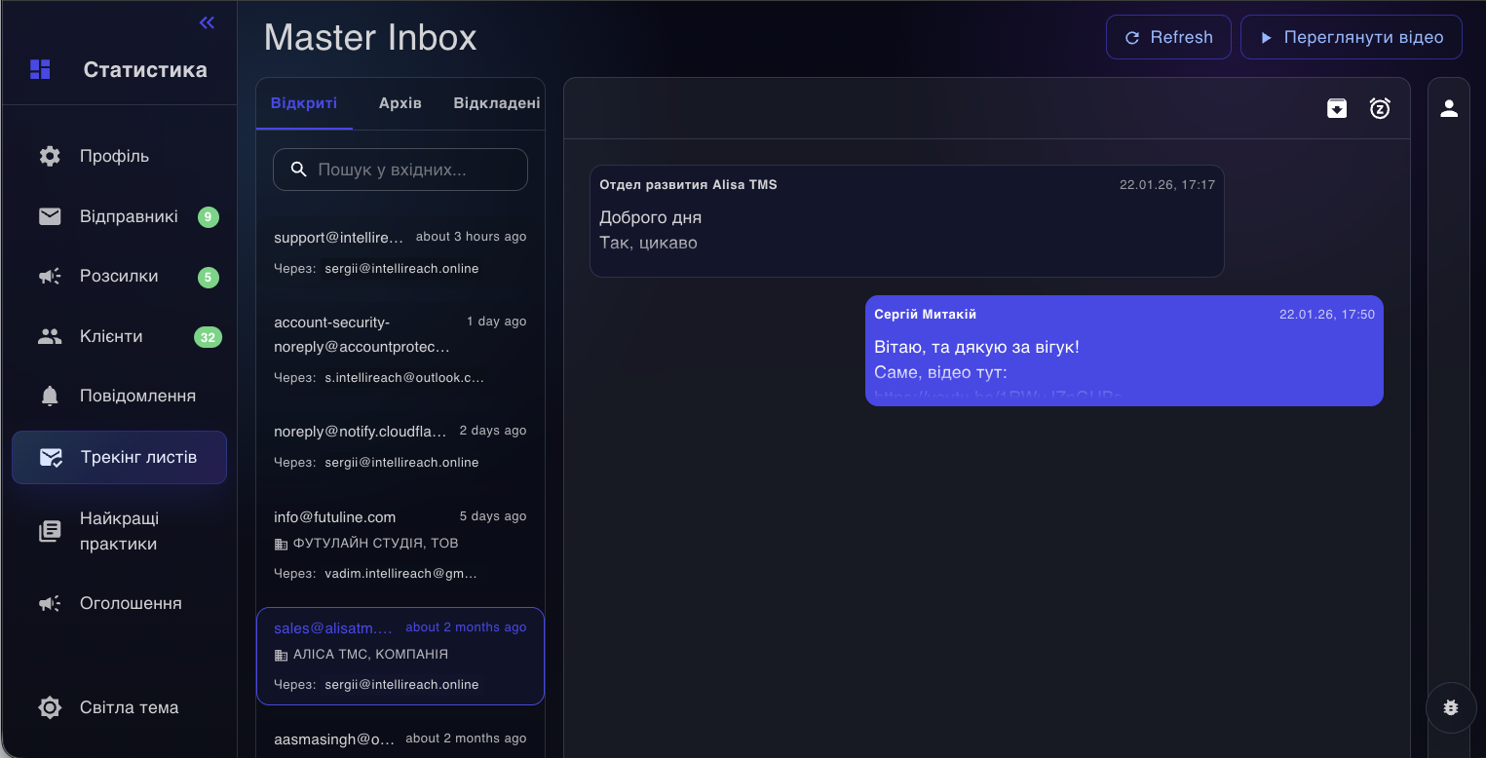Click the magnifier icon in inbox search
The image size is (1486, 758).
pyautogui.click(x=298, y=170)
